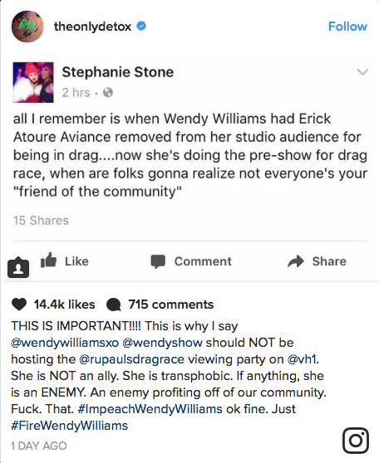Open the theonlydetox username link

click(92, 27)
